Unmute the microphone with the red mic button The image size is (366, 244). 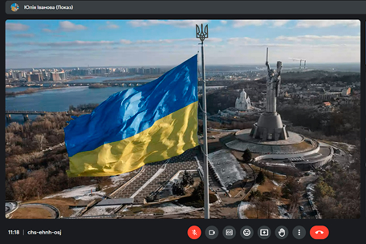[194, 232]
